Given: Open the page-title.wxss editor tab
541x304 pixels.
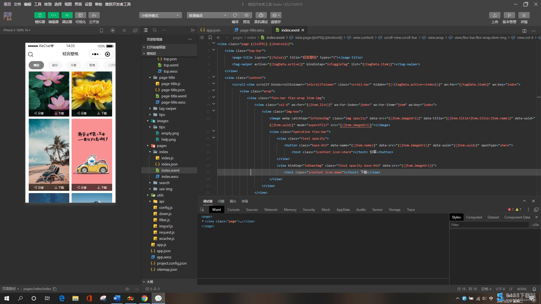Looking at the screenshot, I should click(x=252, y=30).
